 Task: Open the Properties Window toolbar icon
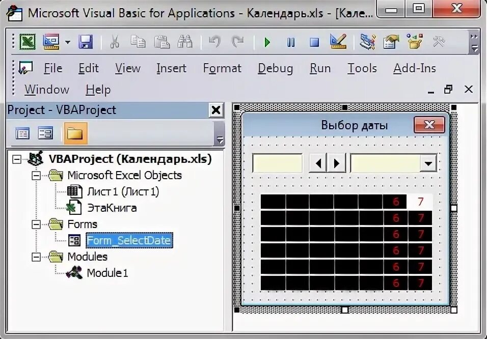[391, 42]
